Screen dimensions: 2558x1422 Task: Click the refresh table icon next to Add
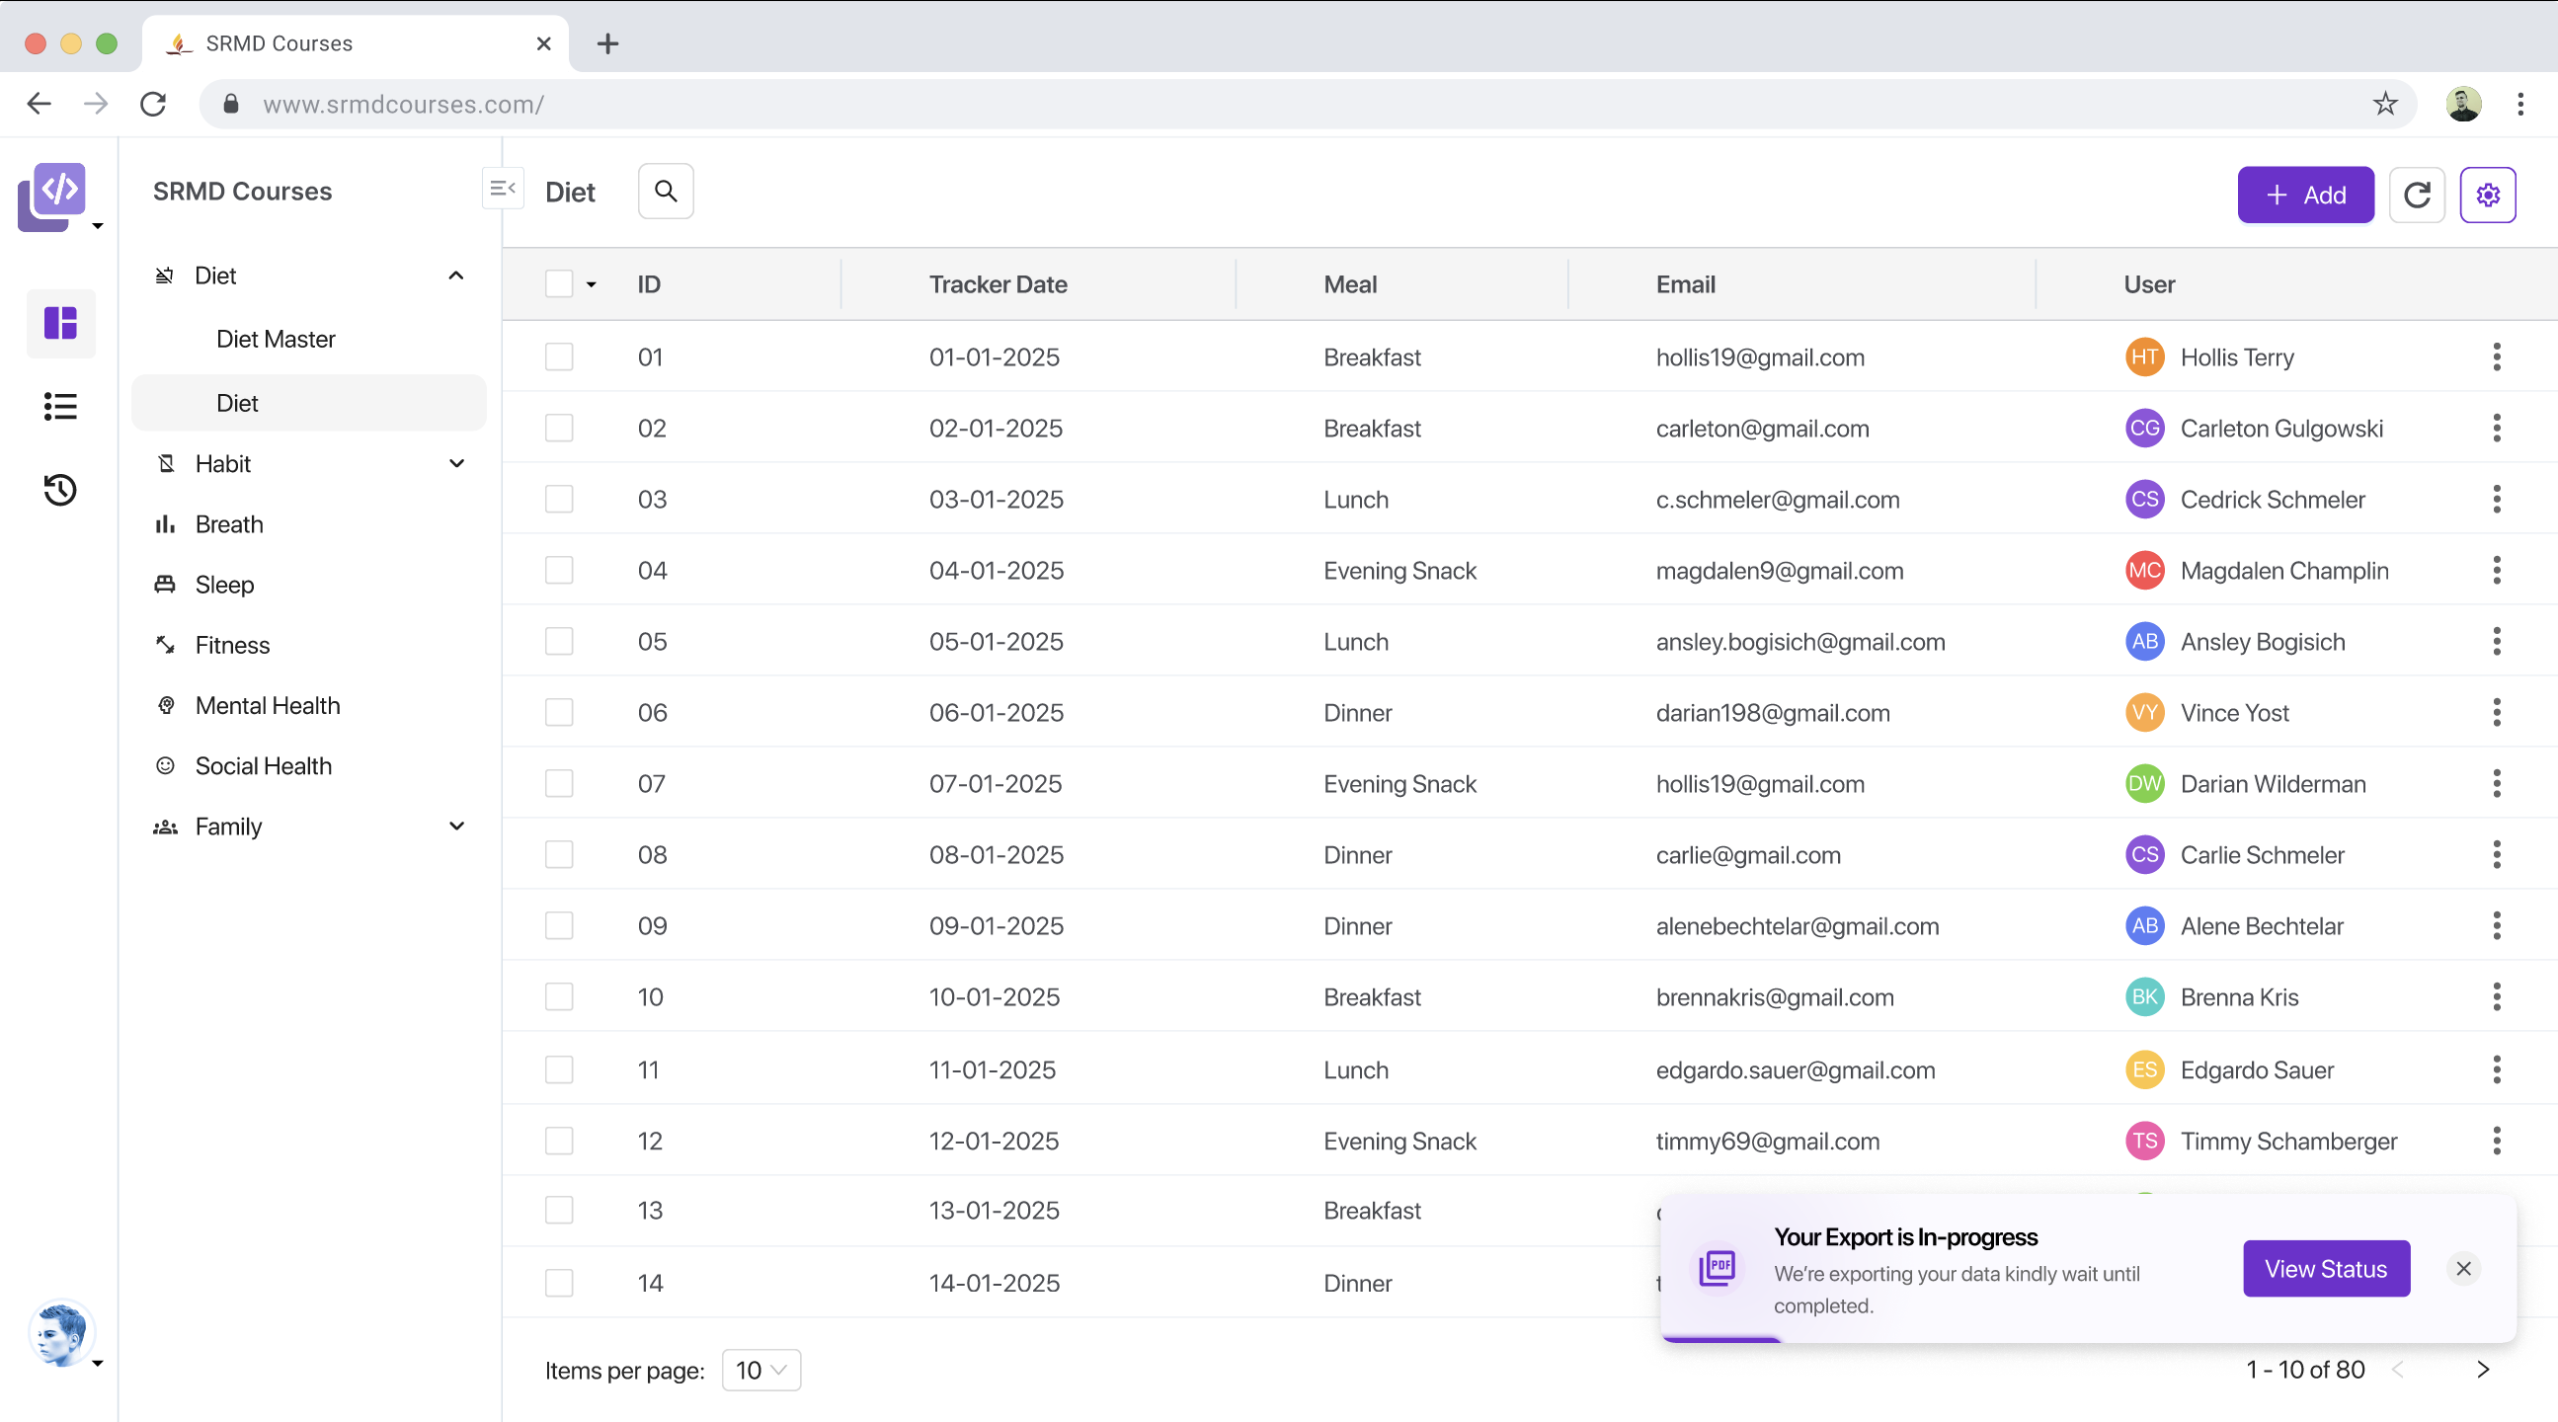pos(2416,195)
